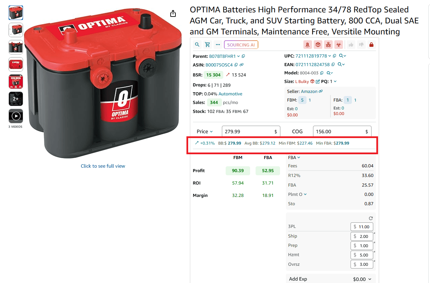
Task: Click the meltable package alert icon
Action: tap(318, 44)
